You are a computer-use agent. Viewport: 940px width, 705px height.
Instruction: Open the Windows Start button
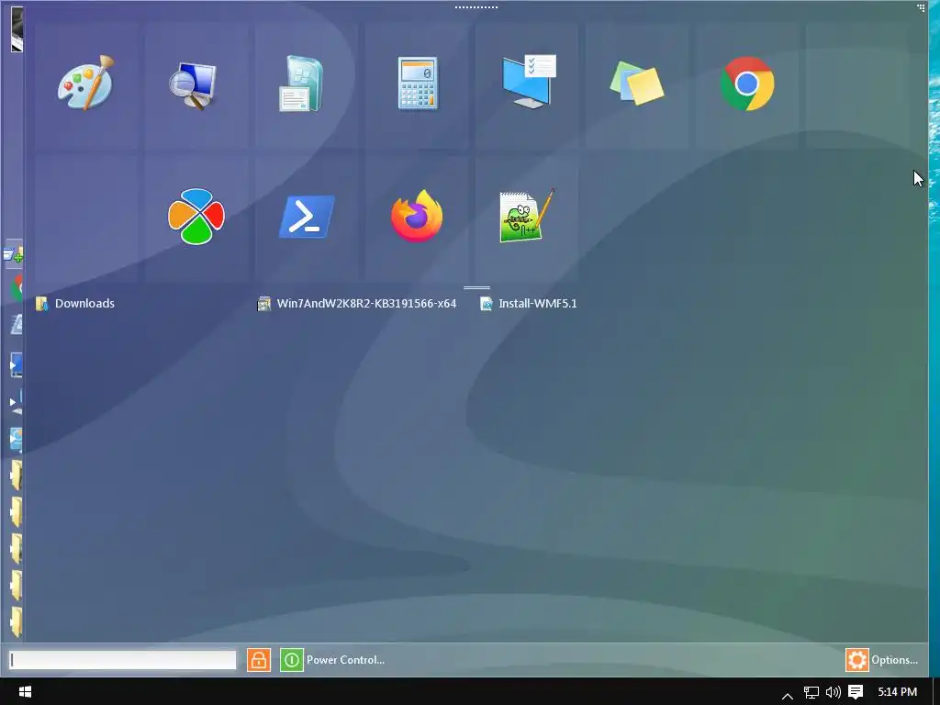point(25,692)
